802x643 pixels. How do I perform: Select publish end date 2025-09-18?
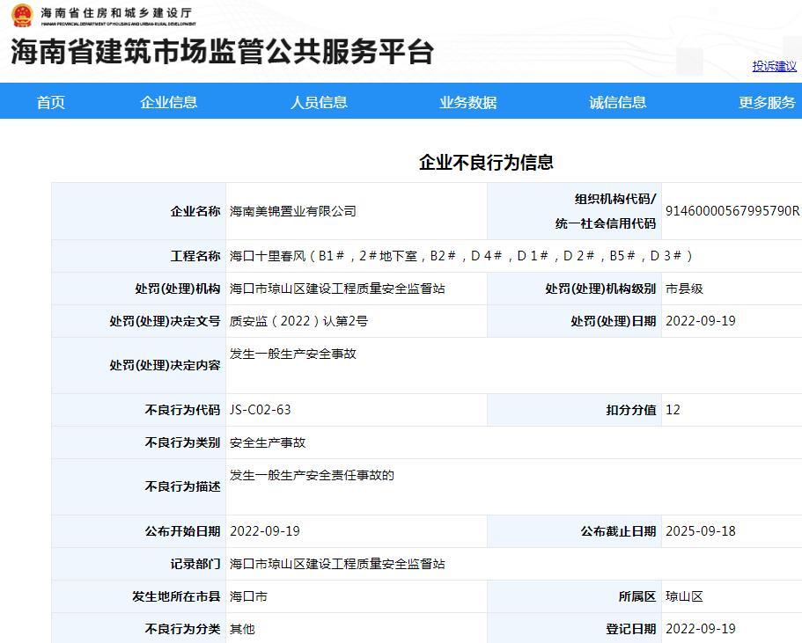tap(700, 531)
